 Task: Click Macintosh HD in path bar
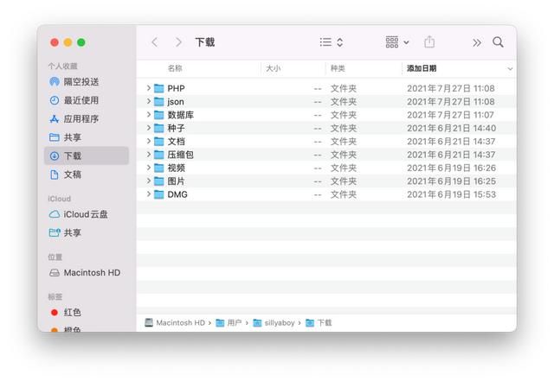175,322
